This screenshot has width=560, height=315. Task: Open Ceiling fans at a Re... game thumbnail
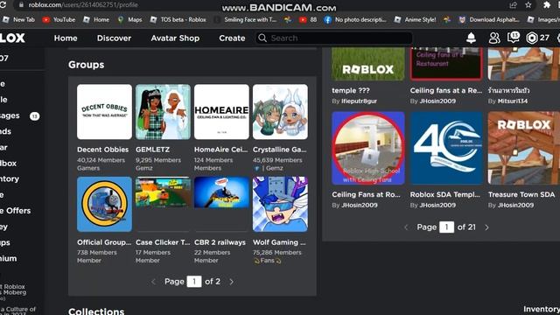446,64
